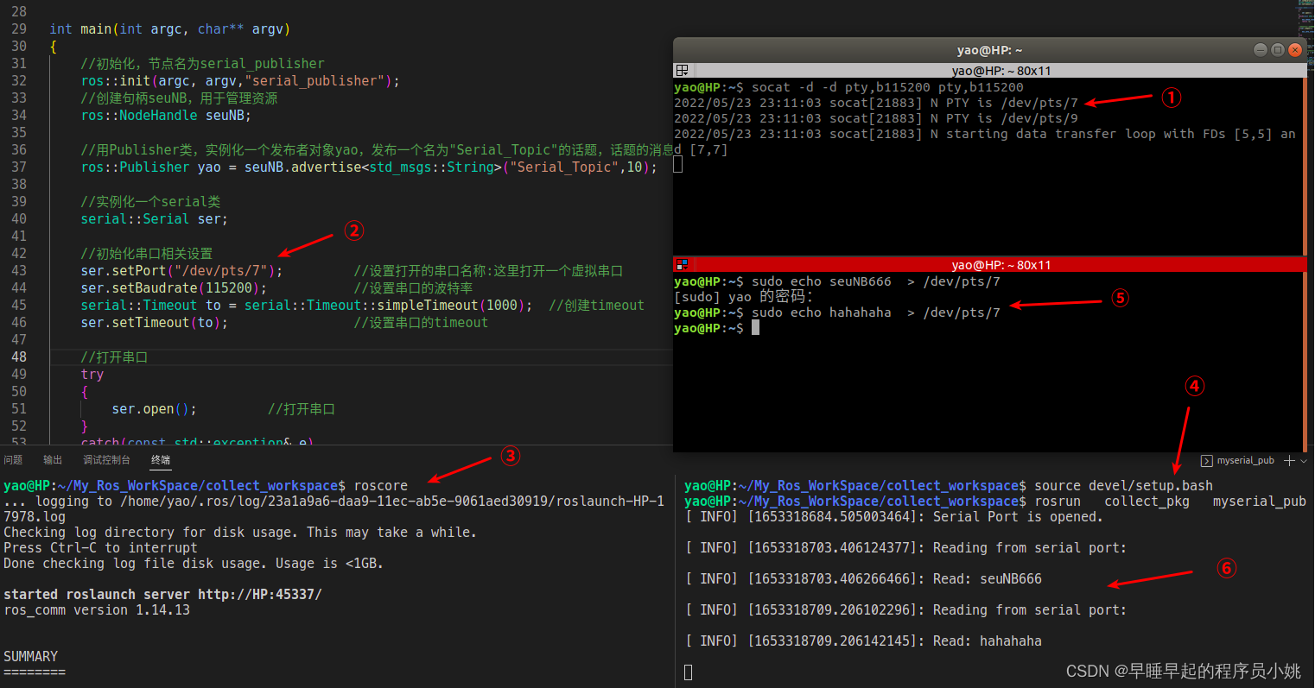Select the 终端 panel tab
Image resolution: width=1315 pixels, height=688 pixels.
click(x=161, y=460)
